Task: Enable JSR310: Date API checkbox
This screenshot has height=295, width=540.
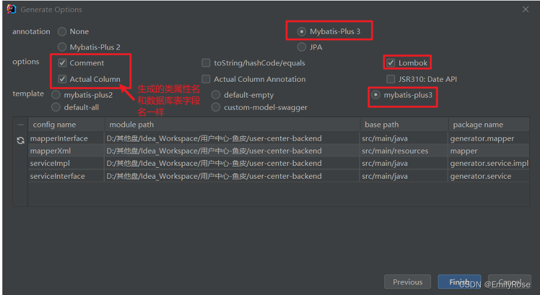Action: click(391, 79)
